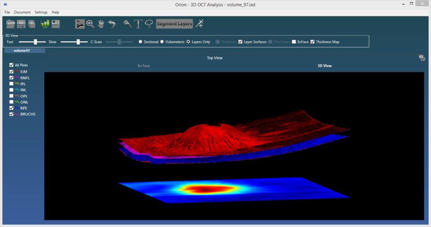Close the volume97 tab
Screen dimensions: 431x227
pyautogui.click(x=43, y=50)
